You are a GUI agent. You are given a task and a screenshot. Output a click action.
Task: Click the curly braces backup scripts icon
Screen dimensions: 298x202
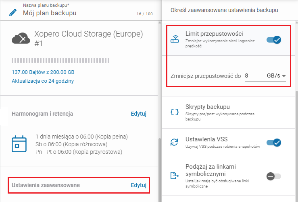click(x=174, y=112)
